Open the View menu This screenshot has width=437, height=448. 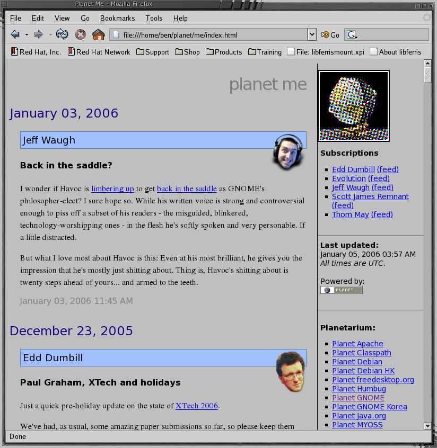click(62, 19)
